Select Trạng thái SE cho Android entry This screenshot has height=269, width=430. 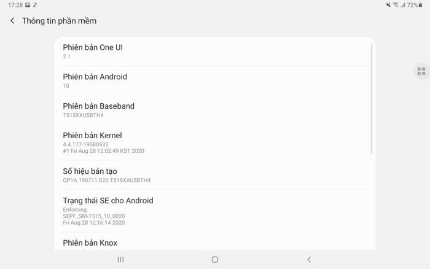[215, 211]
